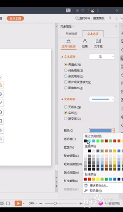Select 实线(S) radio button
Image resolution: width=123 pixels, height=212 pixels.
pos(66,113)
